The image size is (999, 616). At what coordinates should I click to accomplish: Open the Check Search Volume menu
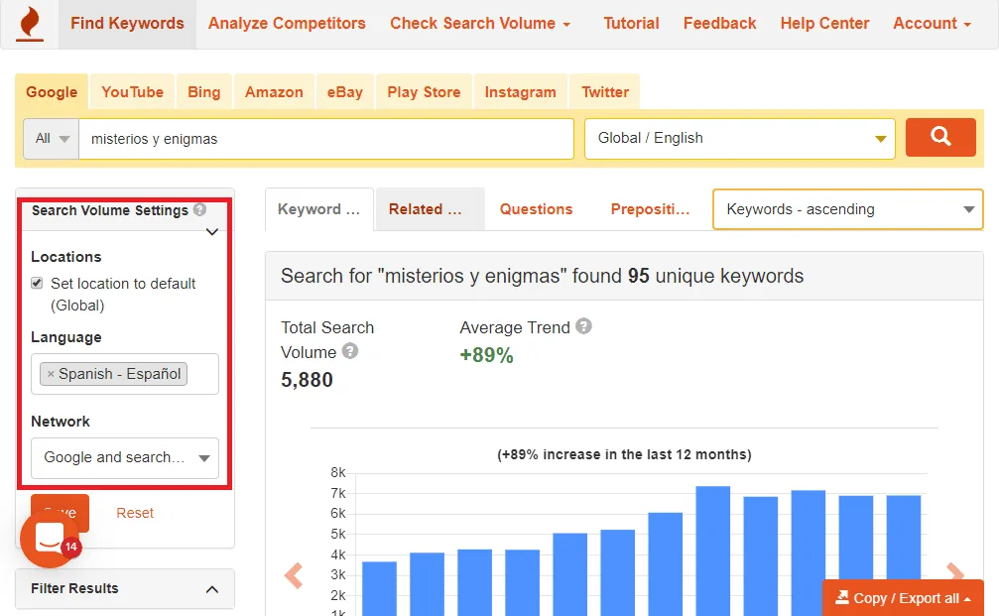480,24
